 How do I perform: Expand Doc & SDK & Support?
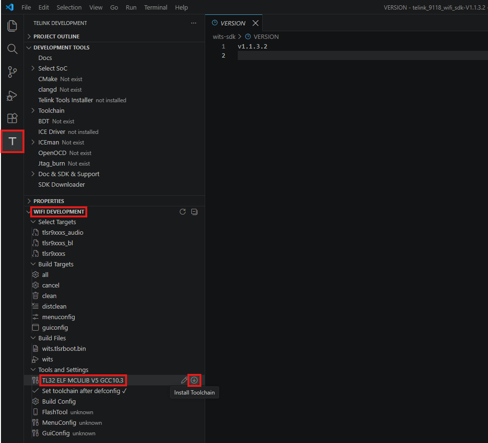33,174
